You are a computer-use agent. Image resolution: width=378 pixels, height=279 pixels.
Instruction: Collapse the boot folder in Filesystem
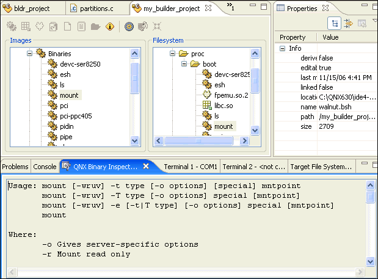tap(183, 64)
